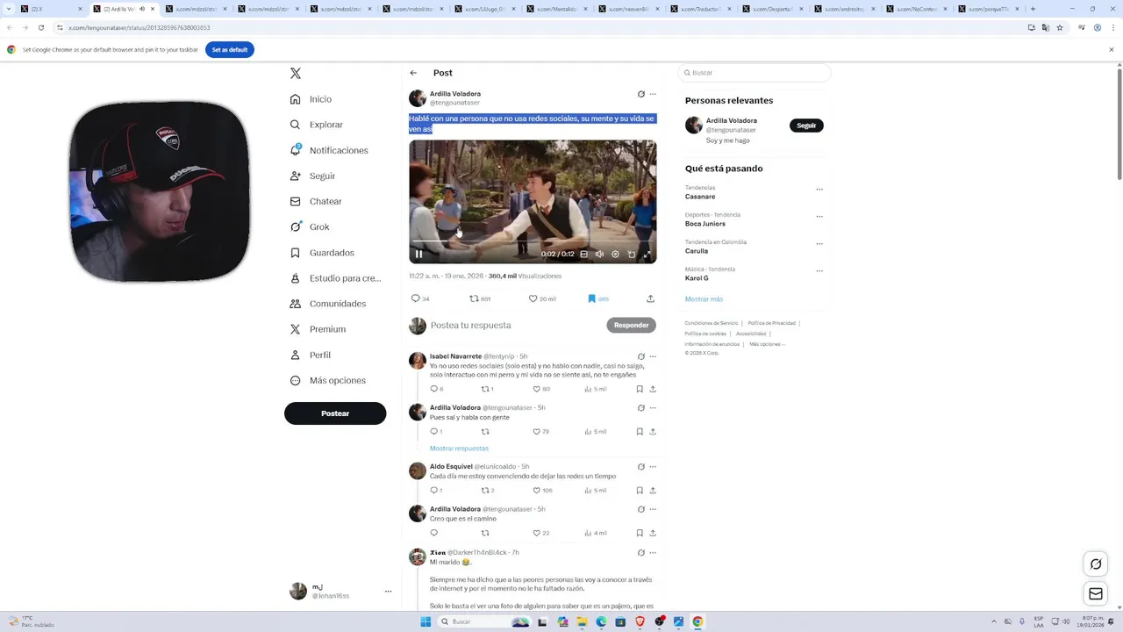The width and height of the screenshot is (1123, 632).
Task: Bookmark Aldo Esquivel's reply
Action: (x=640, y=491)
